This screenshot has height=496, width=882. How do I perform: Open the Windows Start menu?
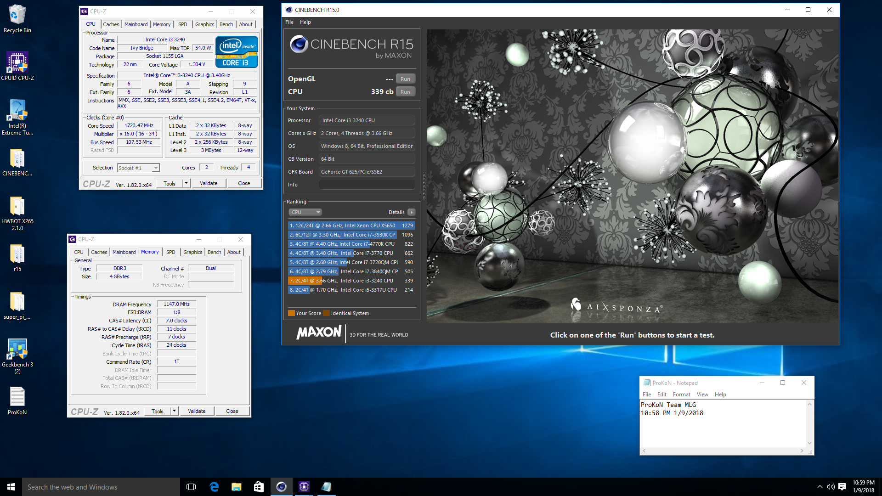click(11, 487)
